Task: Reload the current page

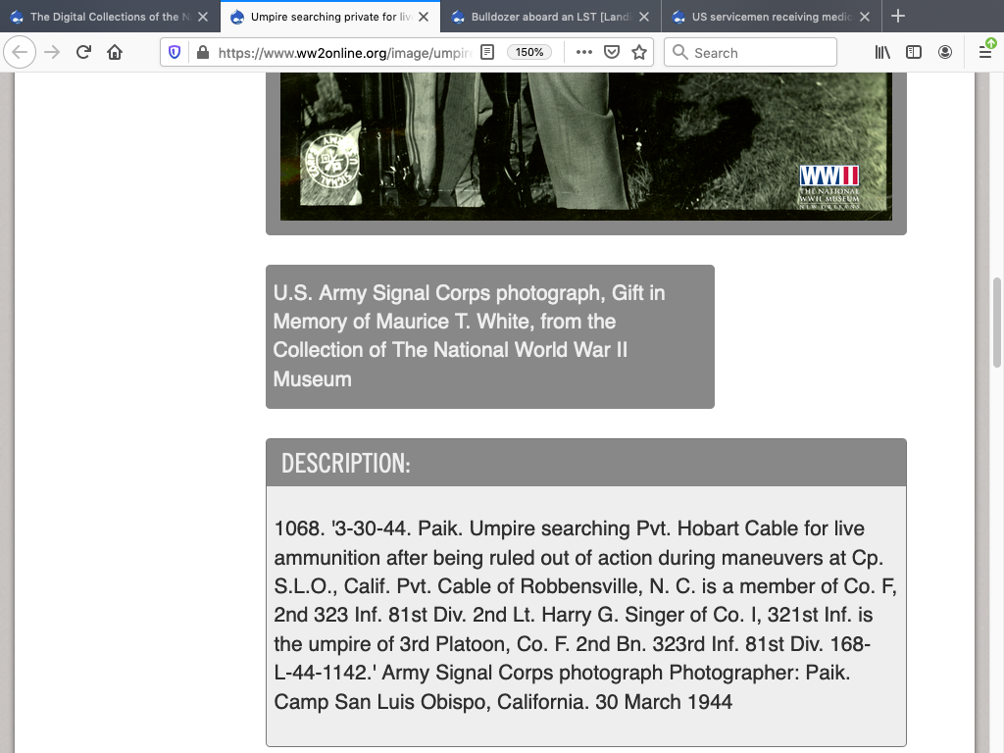Action: [83, 53]
